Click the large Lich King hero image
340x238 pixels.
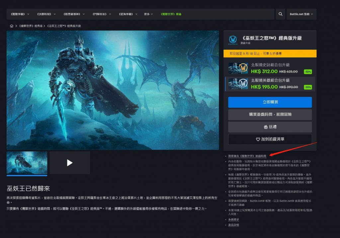[113, 90]
